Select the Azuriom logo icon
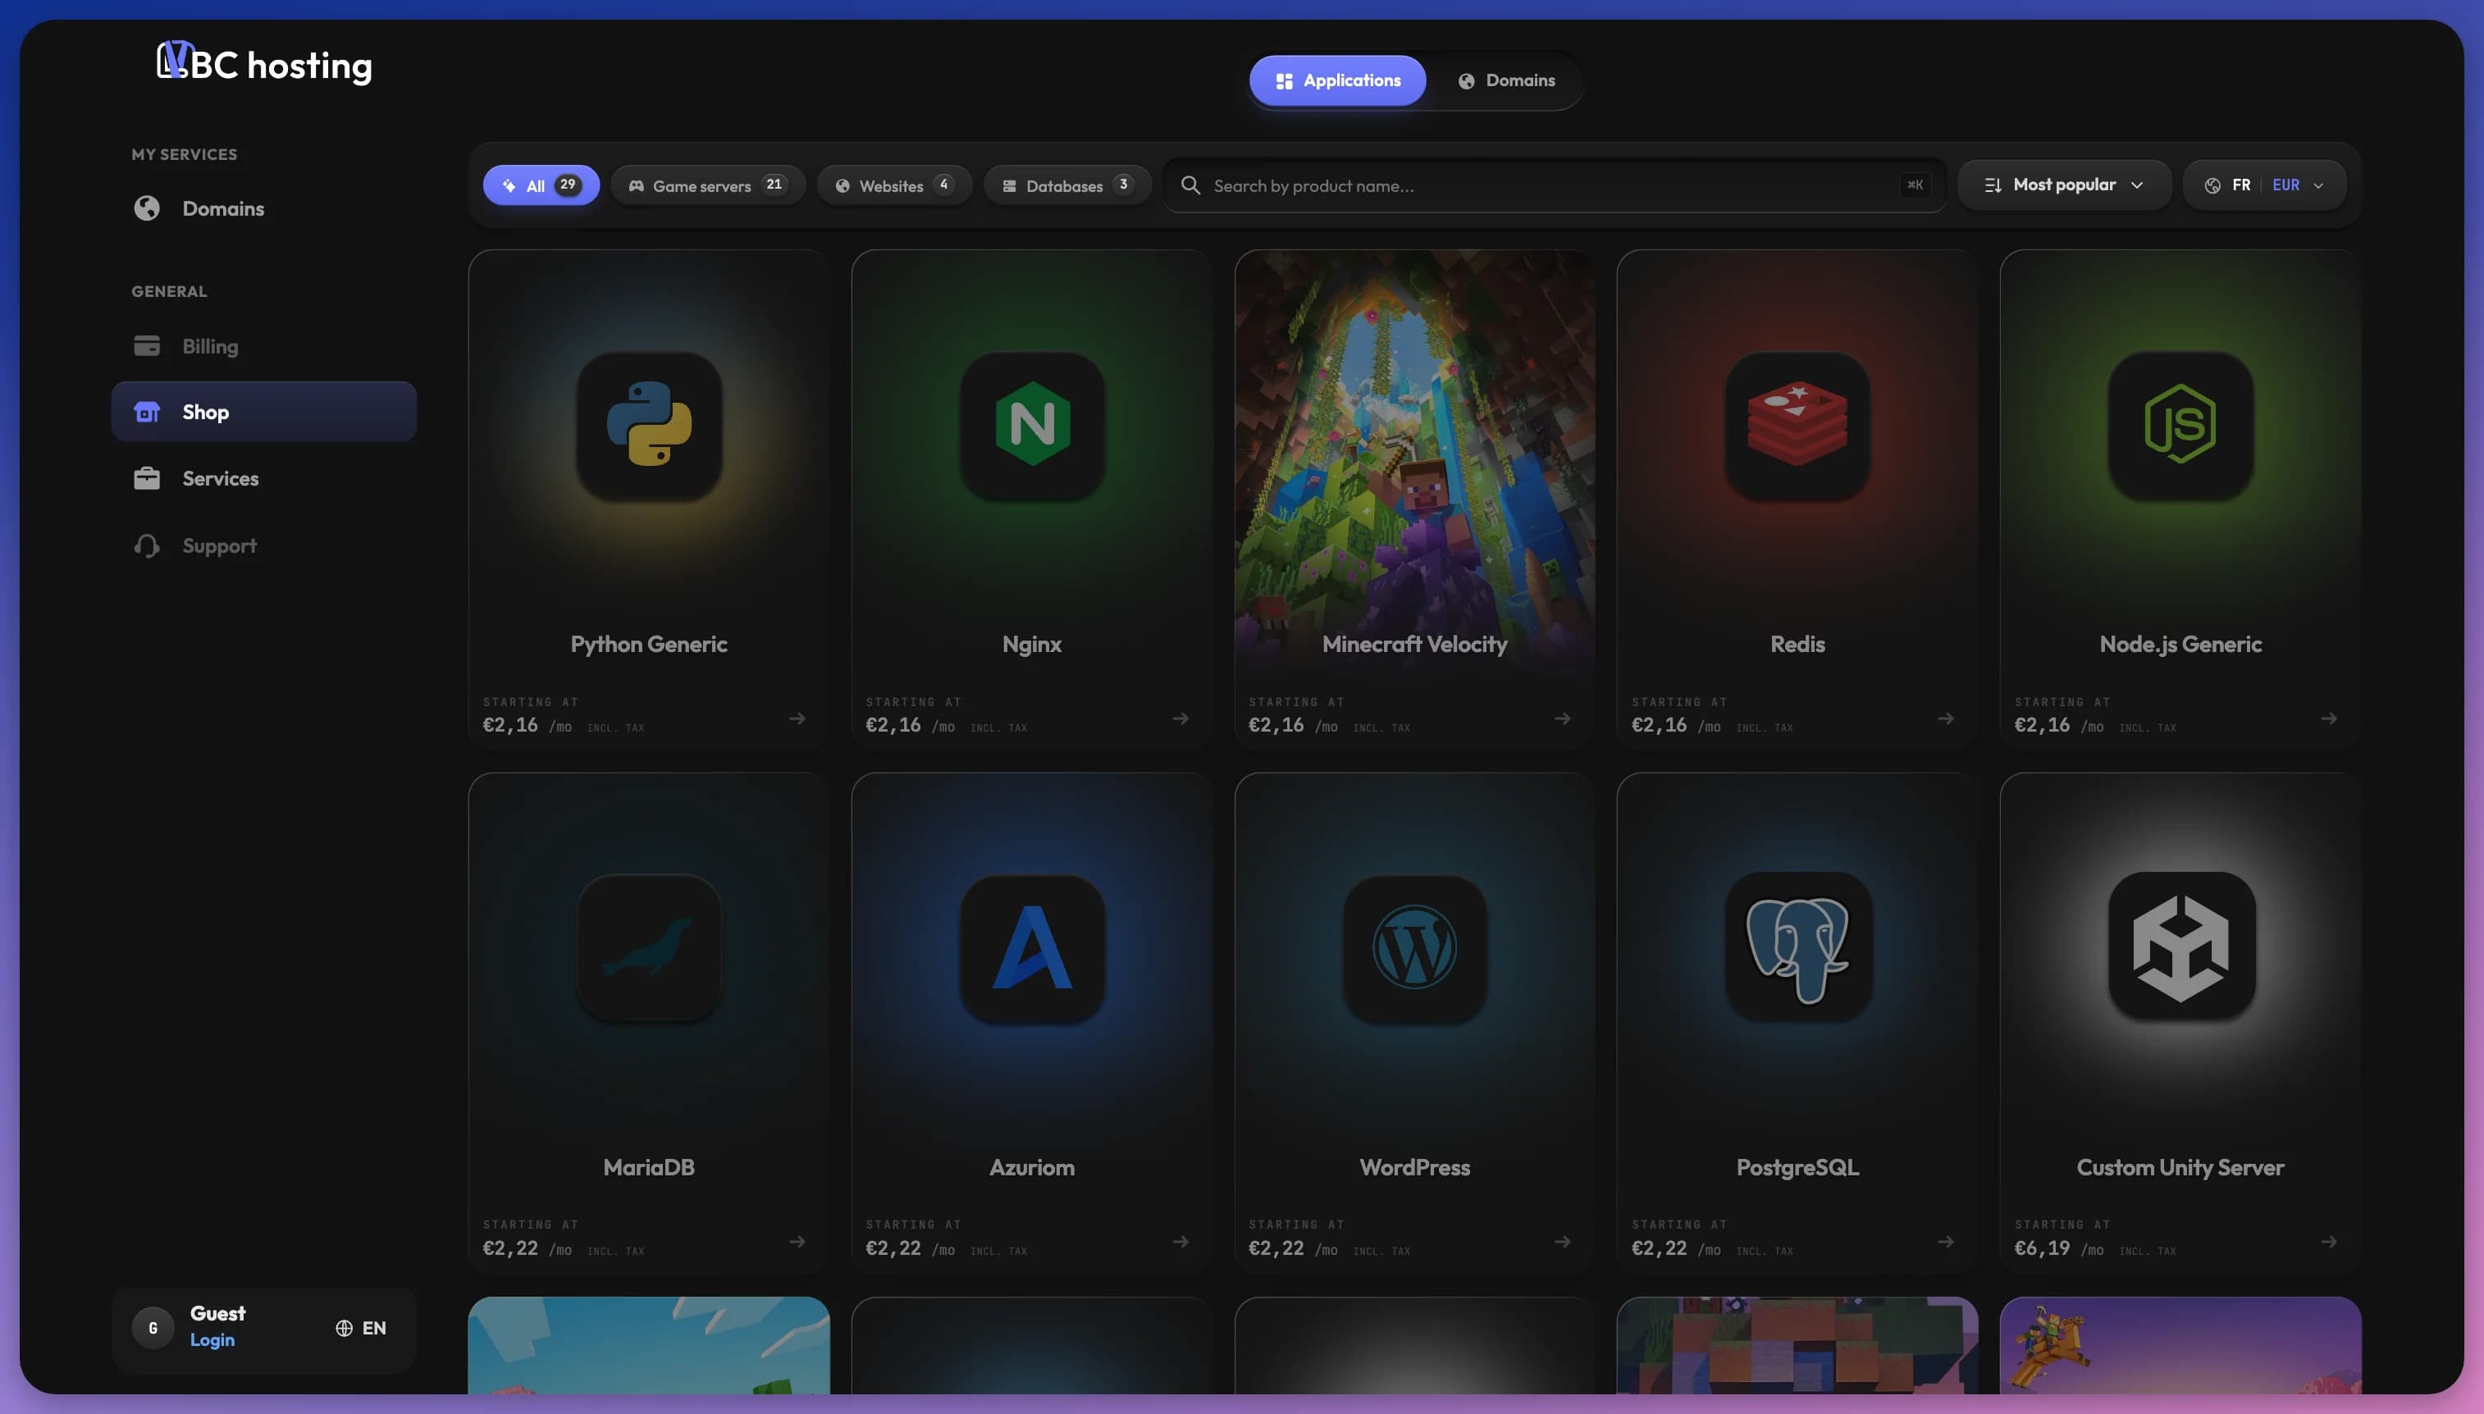Screen dimensions: 2484x1414 click(1031, 946)
